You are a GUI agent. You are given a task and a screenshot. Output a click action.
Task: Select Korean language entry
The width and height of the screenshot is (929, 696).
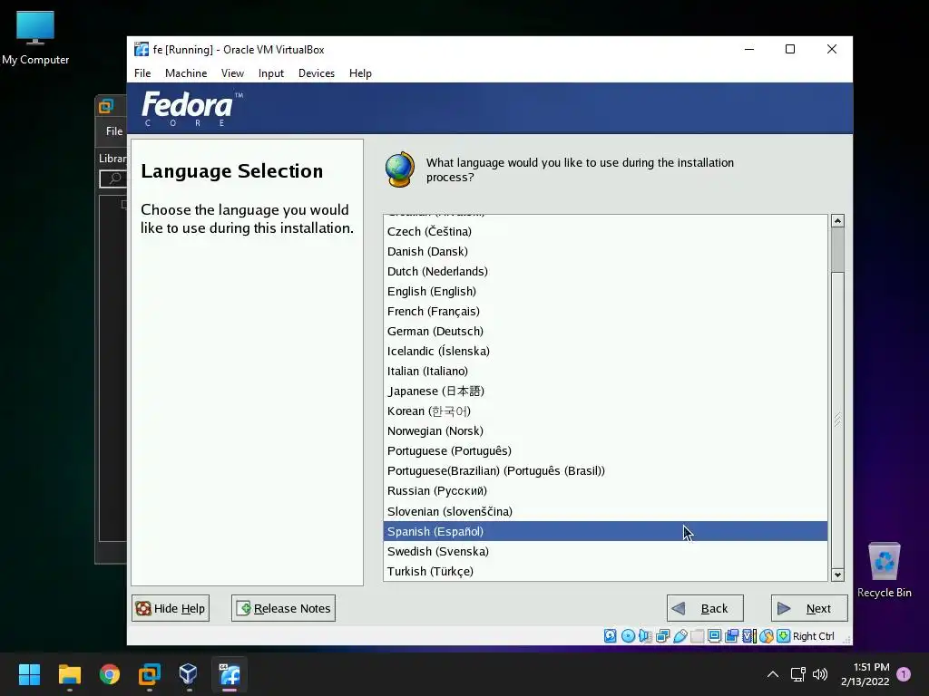tap(605, 411)
